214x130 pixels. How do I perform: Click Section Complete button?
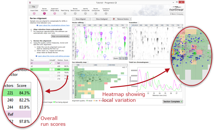173,101
